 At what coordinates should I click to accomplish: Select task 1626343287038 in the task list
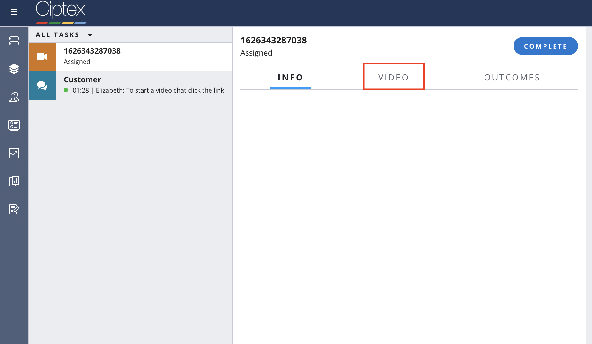(x=130, y=57)
